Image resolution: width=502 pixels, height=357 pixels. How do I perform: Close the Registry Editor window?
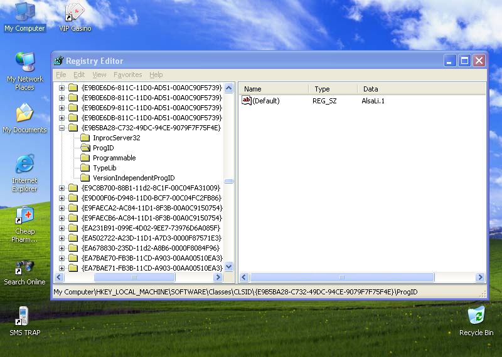pyautogui.click(x=479, y=60)
